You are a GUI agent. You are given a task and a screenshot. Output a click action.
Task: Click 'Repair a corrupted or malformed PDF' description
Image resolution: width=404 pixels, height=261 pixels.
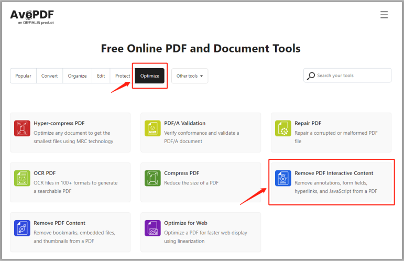[336, 133]
